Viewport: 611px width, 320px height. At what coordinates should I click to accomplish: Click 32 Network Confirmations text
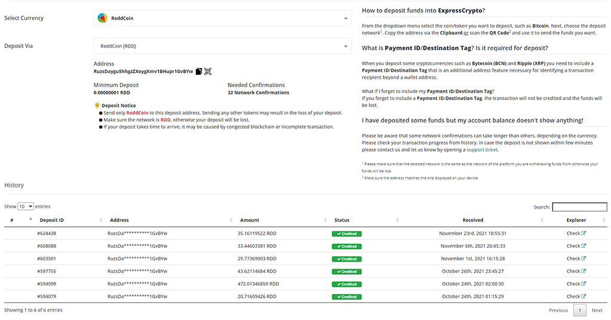click(258, 93)
